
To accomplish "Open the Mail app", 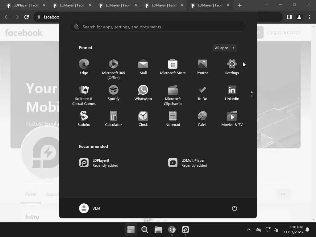I will coord(143,67).
